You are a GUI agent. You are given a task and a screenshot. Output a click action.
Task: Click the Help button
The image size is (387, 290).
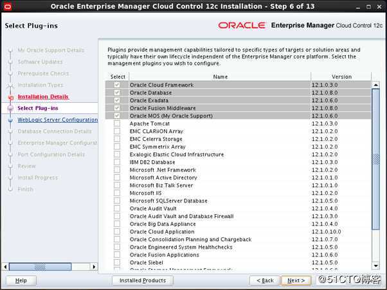coord(21,280)
